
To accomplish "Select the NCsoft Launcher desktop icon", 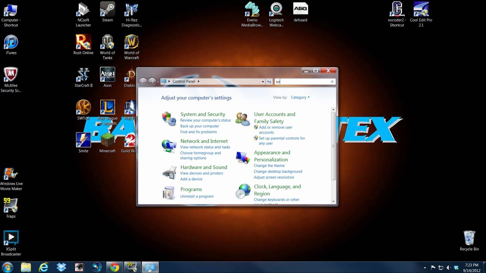I will [83, 15].
